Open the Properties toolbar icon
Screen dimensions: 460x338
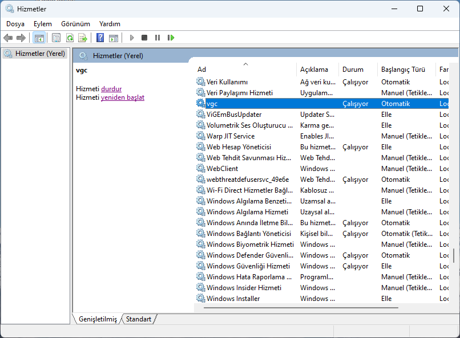[x=56, y=38]
